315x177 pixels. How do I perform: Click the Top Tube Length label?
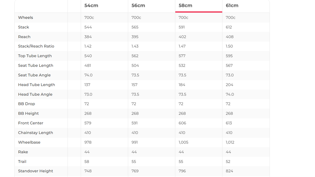(35, 56)
